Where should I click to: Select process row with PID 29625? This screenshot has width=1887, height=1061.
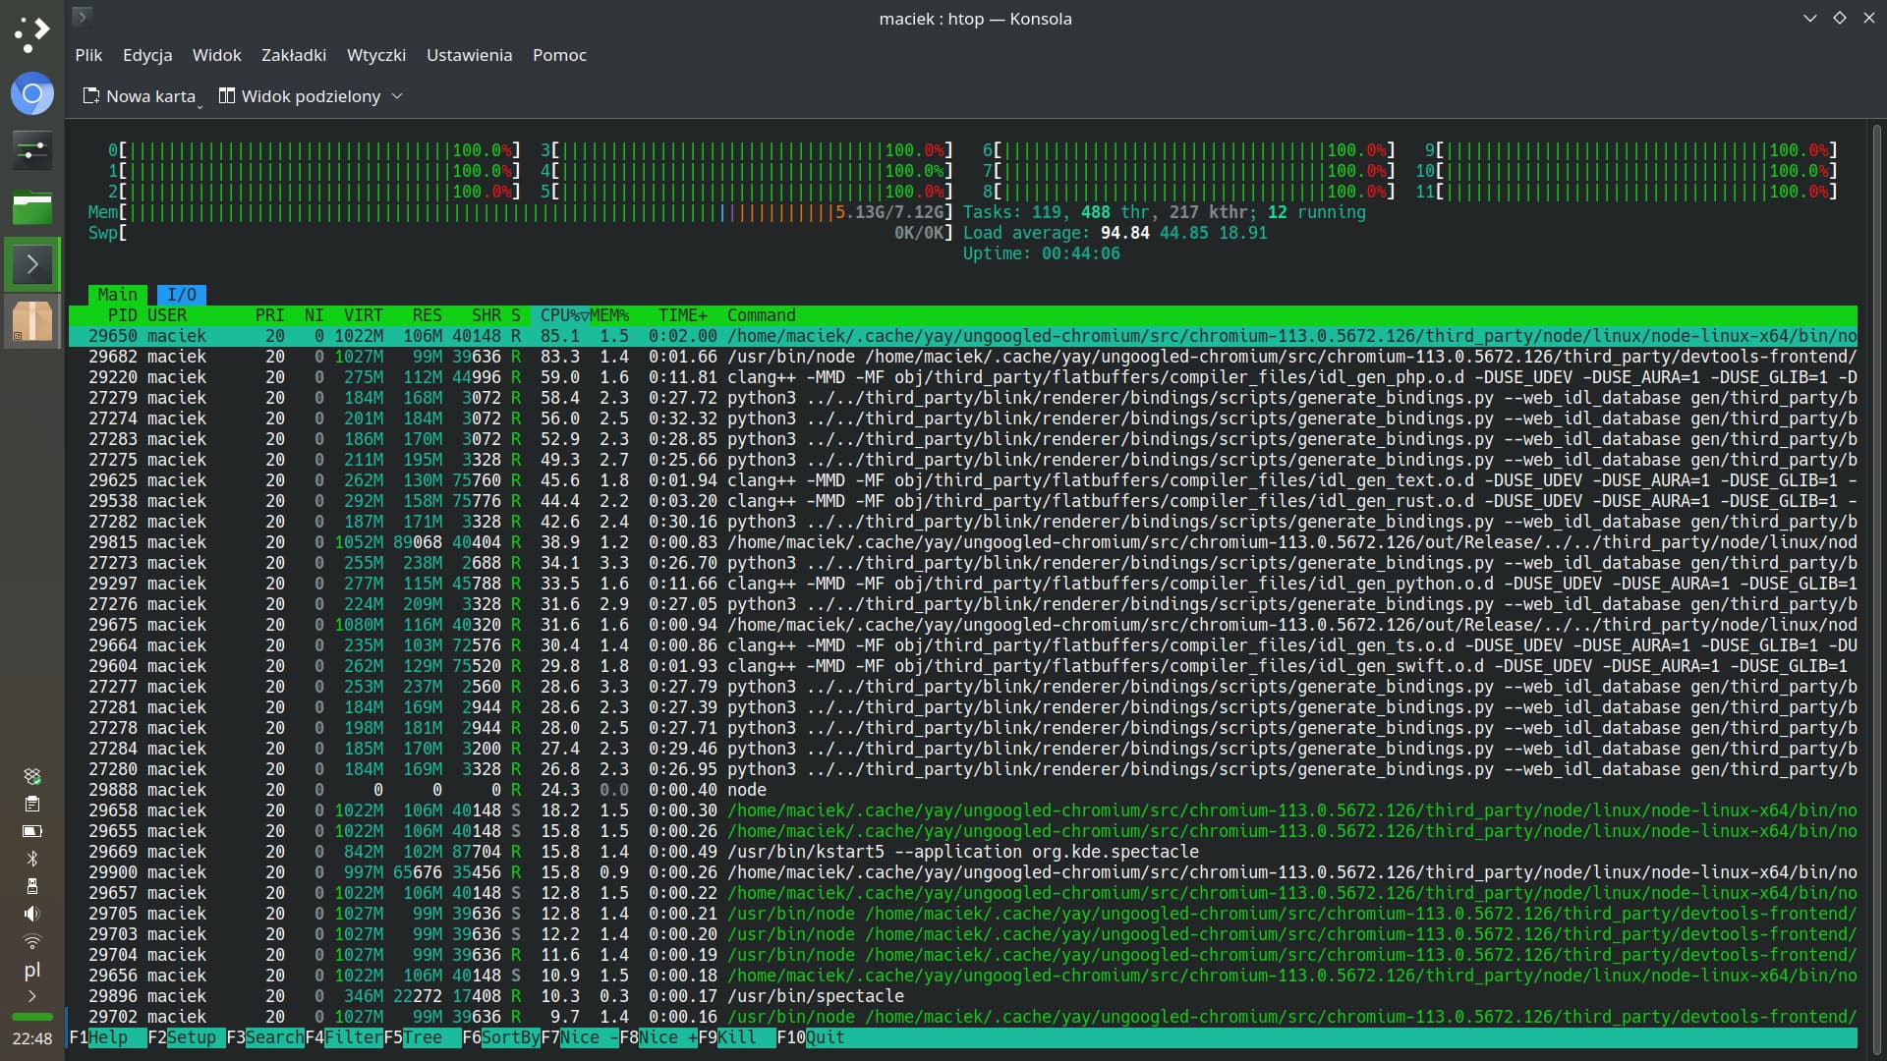coord(963,480)
